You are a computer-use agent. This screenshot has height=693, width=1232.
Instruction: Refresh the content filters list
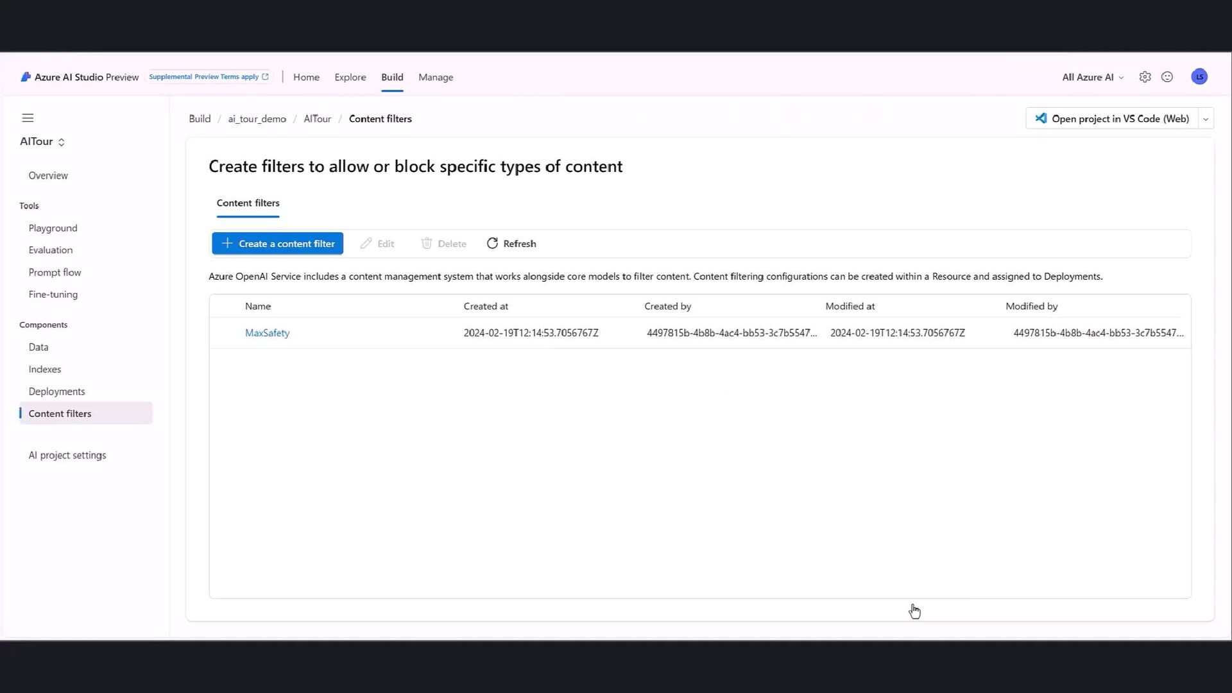[x=511, y=243]
